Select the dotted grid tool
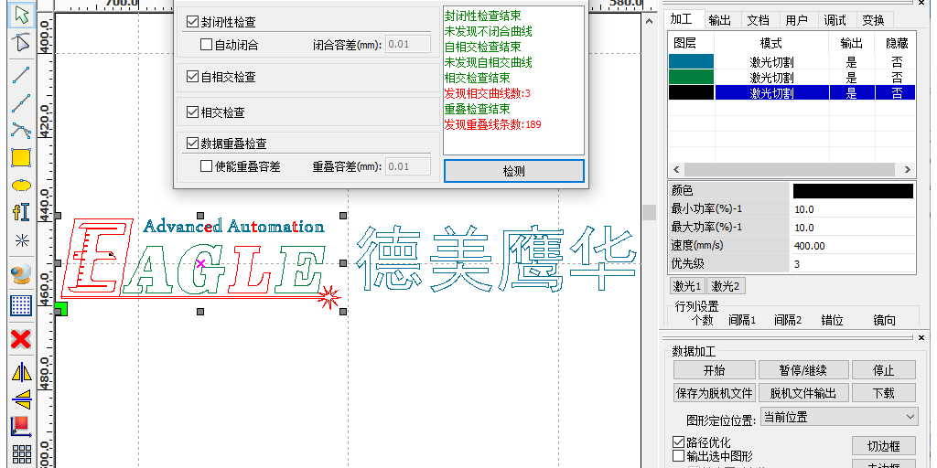This screenshot has width=937, height=468. (x=22, y=305)
